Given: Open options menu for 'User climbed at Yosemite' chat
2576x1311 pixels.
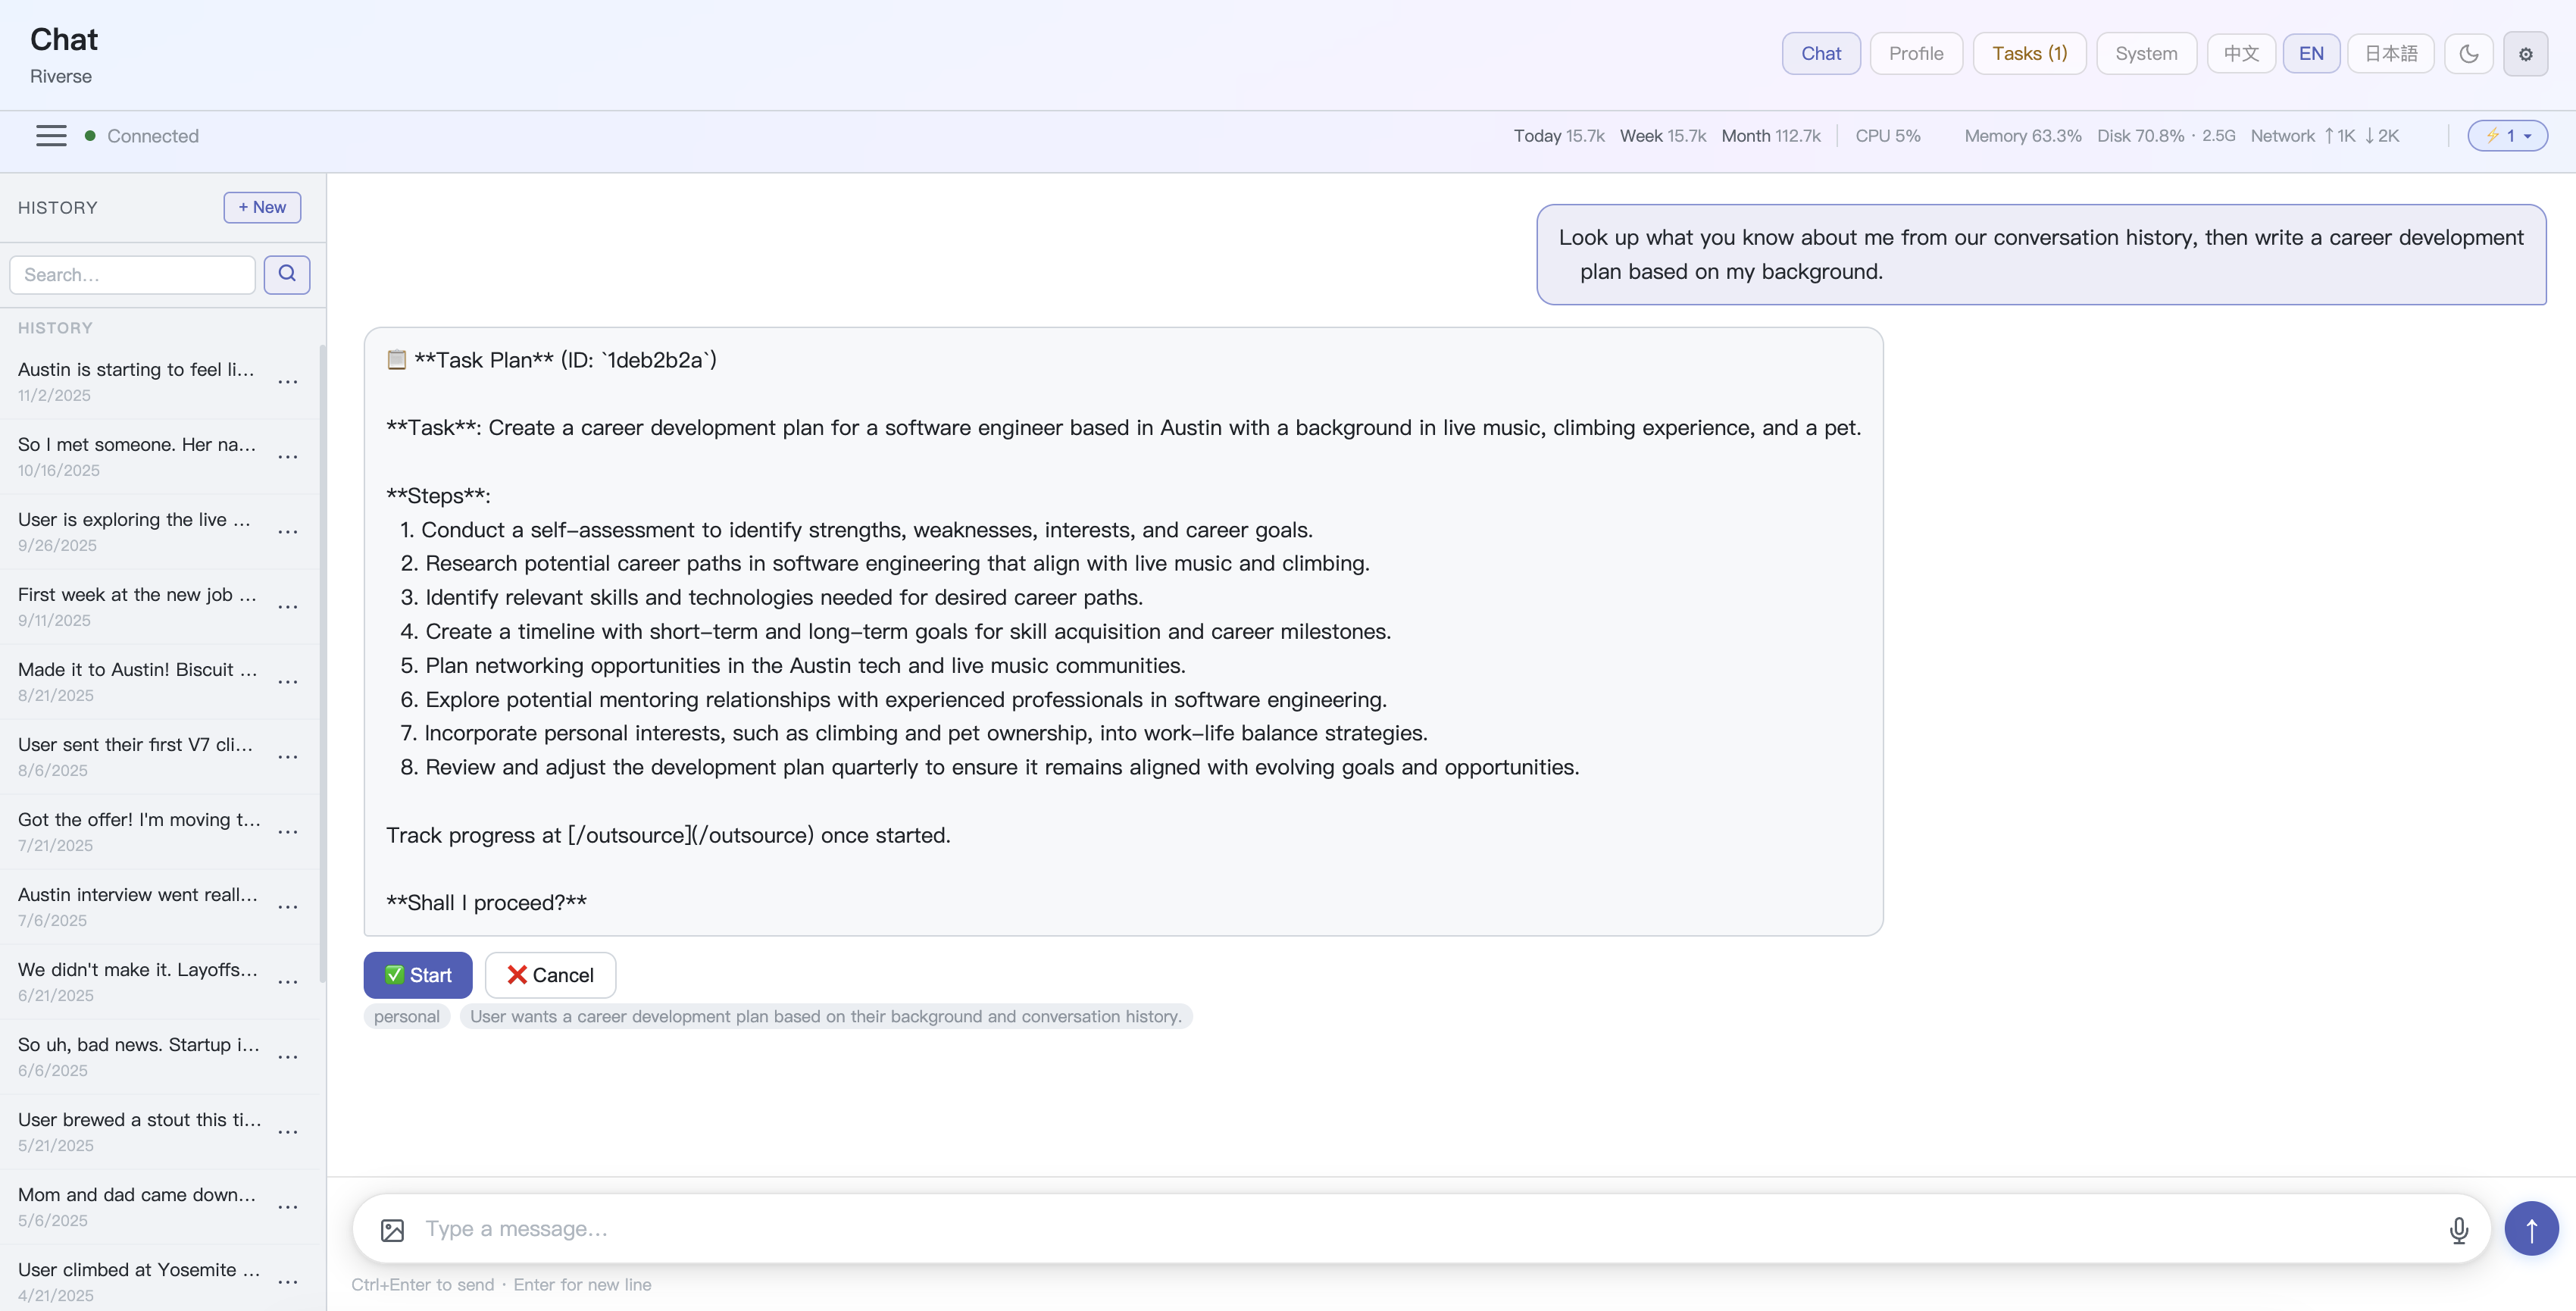Looking at the screenshot, I should point(288,1282).
